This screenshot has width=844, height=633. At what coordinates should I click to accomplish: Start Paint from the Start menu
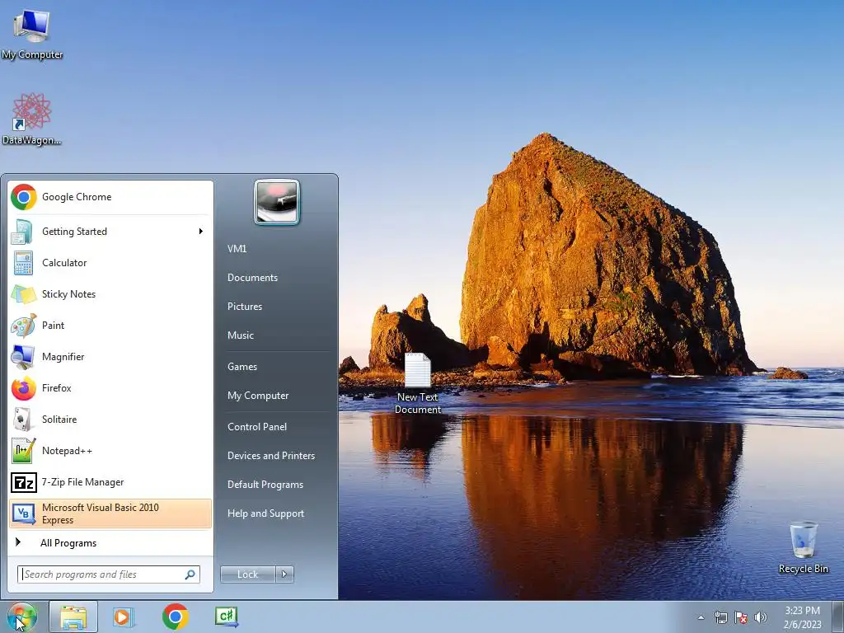click(x=110, y=325)
